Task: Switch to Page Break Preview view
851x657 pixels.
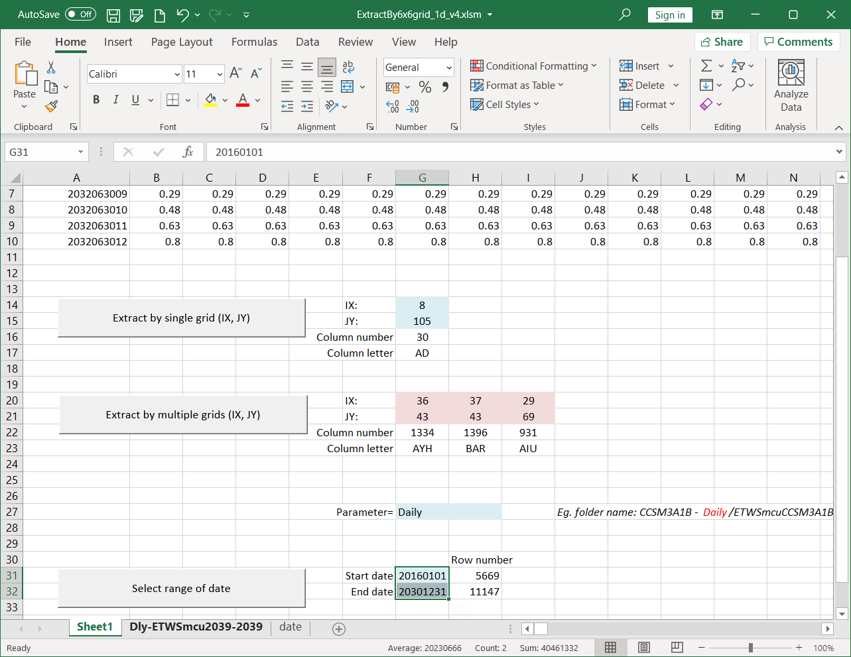Action: (677, 647)
